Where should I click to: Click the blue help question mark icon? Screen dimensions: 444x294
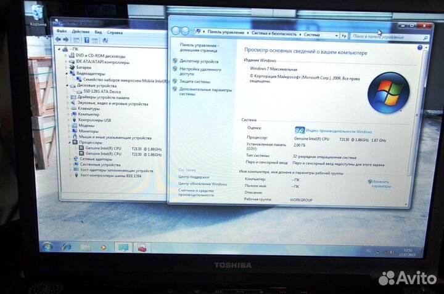pyautogui.click(x=420, y=48)
